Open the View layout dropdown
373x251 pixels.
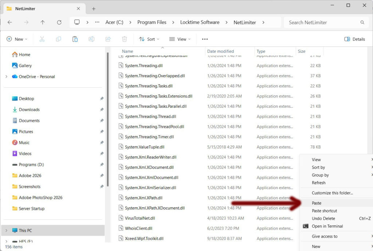click(x=180, y=39)
